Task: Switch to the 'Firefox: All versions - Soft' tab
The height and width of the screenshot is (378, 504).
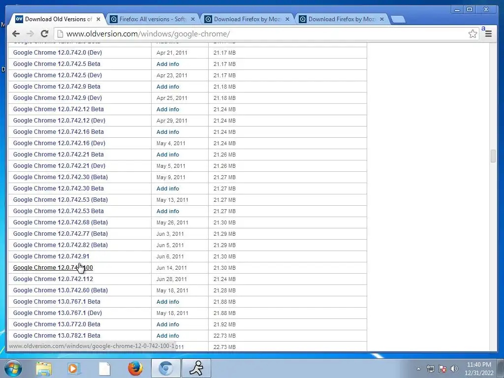Action: 153,19
